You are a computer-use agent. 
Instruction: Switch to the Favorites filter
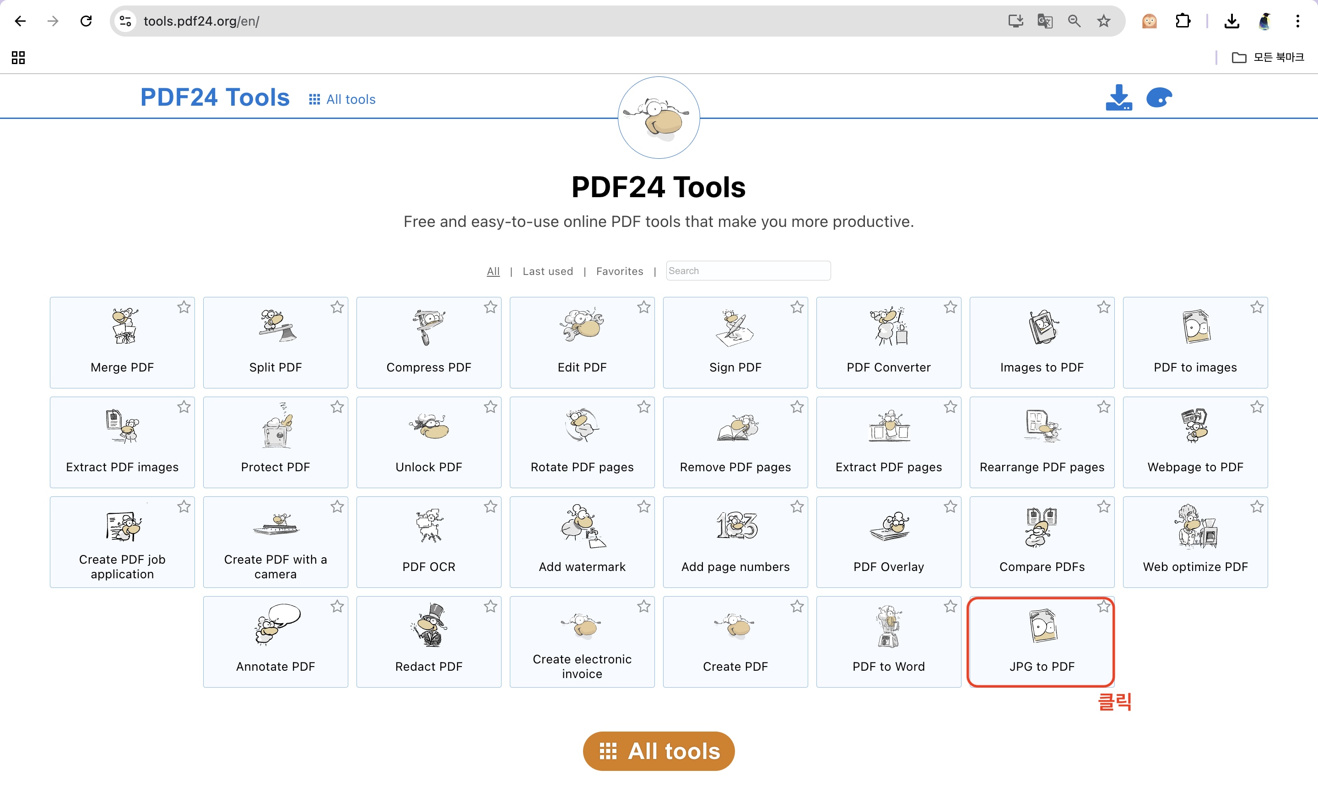click(x=619, y=271)
